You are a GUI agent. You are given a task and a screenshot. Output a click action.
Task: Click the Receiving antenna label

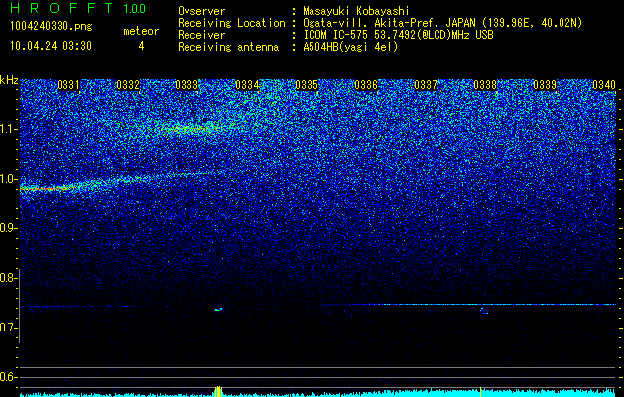[x=228, y=47]
